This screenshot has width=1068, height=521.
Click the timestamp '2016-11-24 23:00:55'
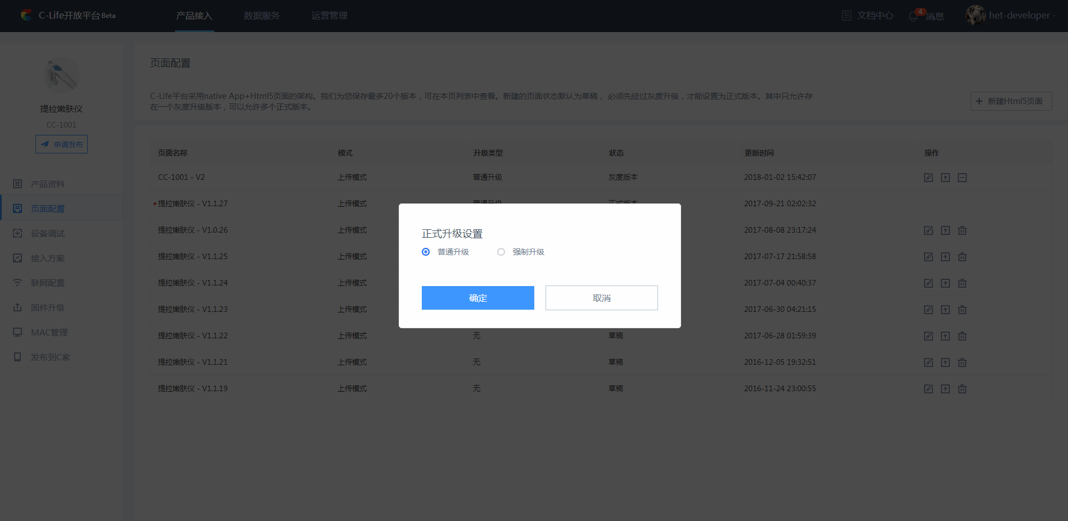tap(779, 388)
